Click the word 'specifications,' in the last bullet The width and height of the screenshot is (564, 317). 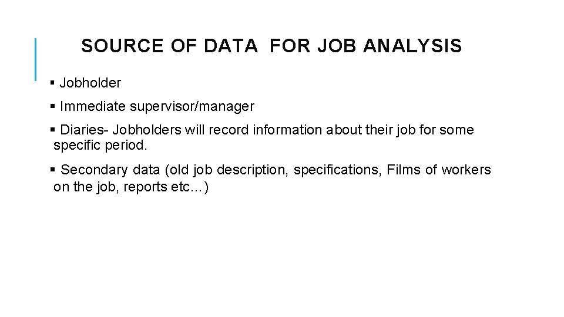(337, 170)
